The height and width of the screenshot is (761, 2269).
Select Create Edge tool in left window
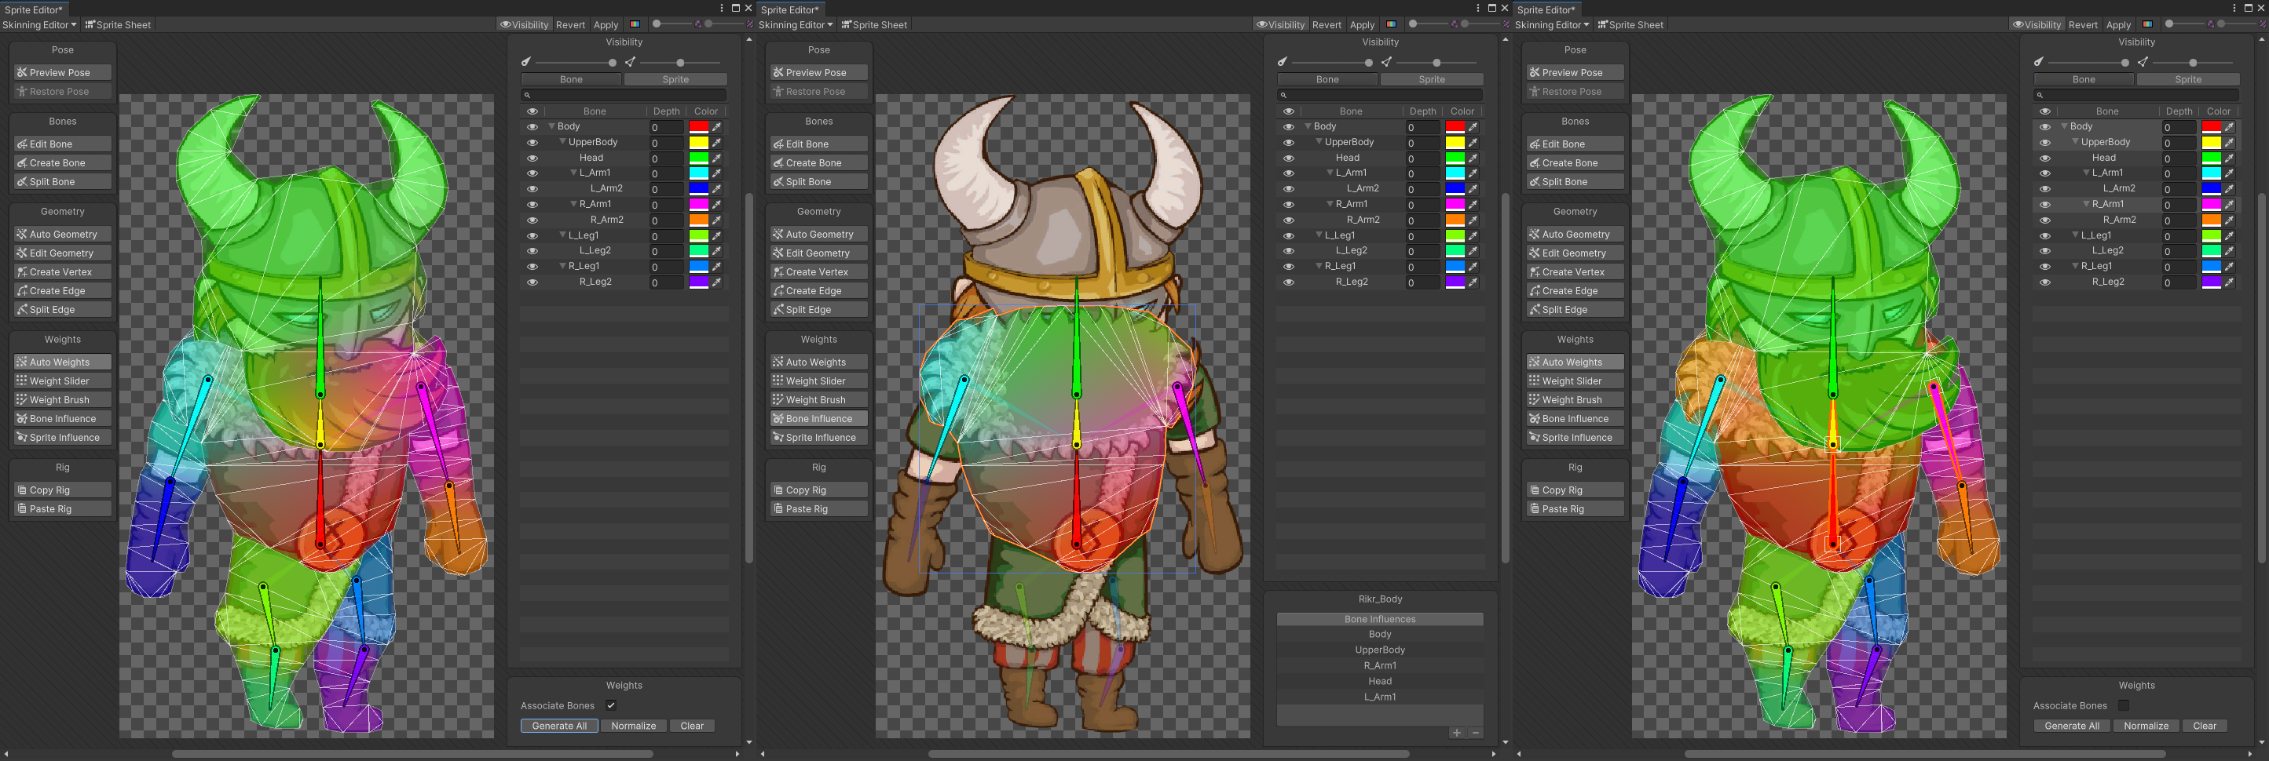pyautogui.click(x=63, y=291)
